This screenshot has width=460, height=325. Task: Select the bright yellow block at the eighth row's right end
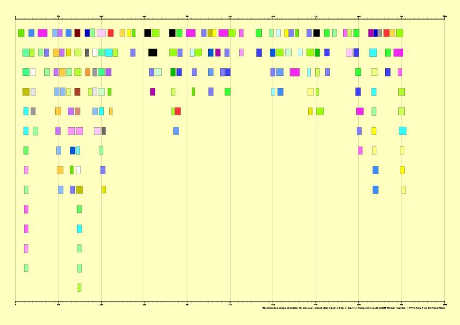[402, 170]
